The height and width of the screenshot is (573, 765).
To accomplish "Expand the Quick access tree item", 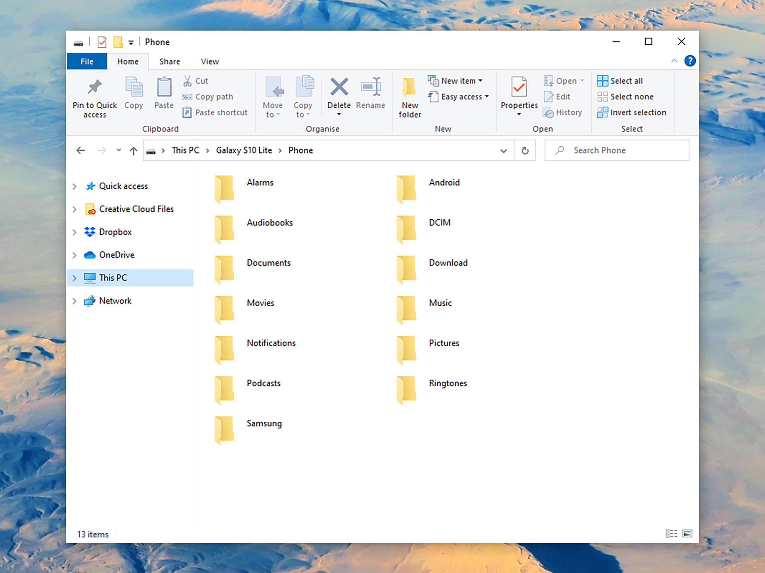I will [74, 186].
